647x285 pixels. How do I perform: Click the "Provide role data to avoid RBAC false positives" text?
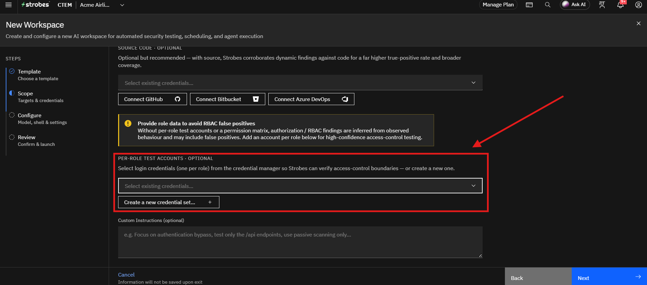click(196, 123)
